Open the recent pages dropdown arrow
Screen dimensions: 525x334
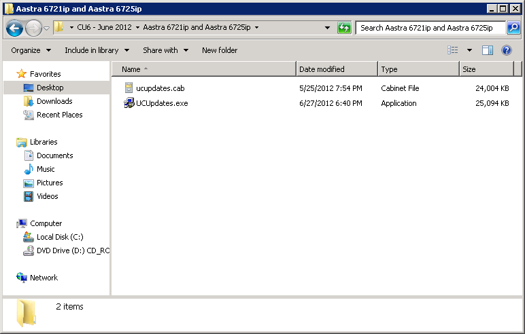pyautogui.click(x=46, y=28)
